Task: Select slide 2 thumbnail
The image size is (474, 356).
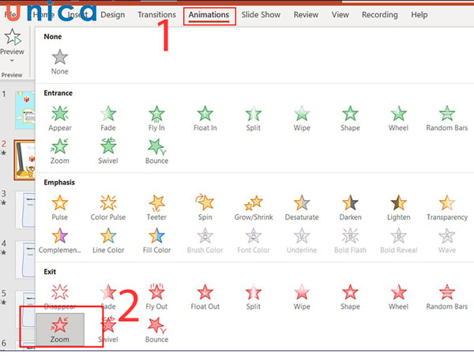Action: [24, 160]
